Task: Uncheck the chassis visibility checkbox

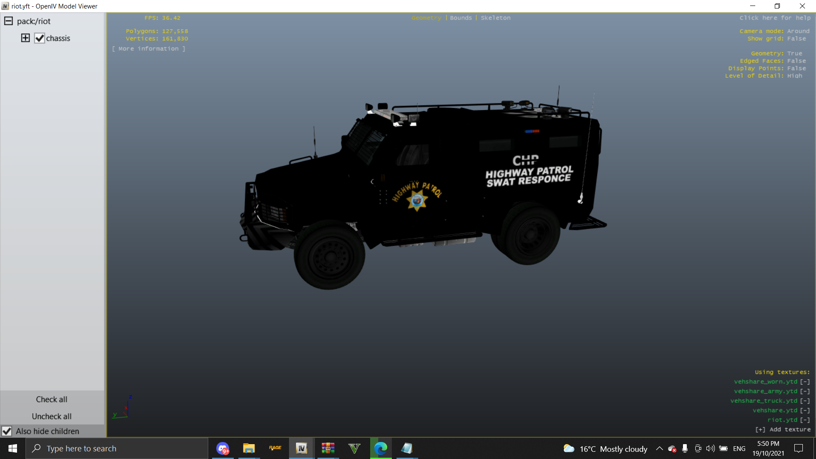Action: 40,38
